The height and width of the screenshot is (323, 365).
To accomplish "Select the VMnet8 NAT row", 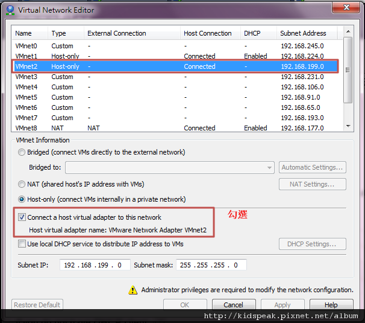I will tap(176, 128).
